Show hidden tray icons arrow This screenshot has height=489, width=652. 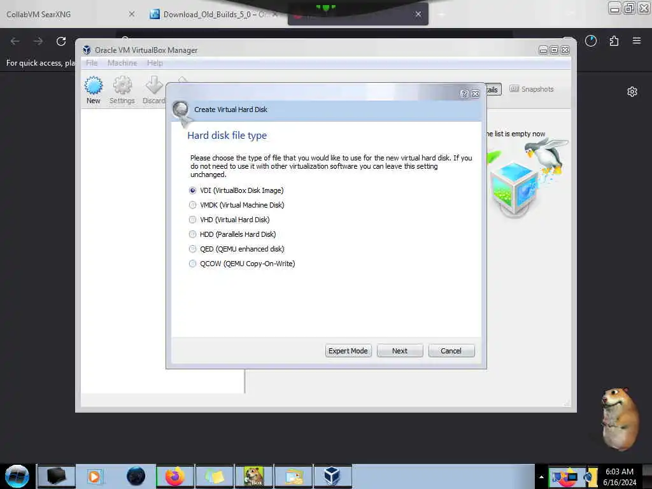point(541,477)
